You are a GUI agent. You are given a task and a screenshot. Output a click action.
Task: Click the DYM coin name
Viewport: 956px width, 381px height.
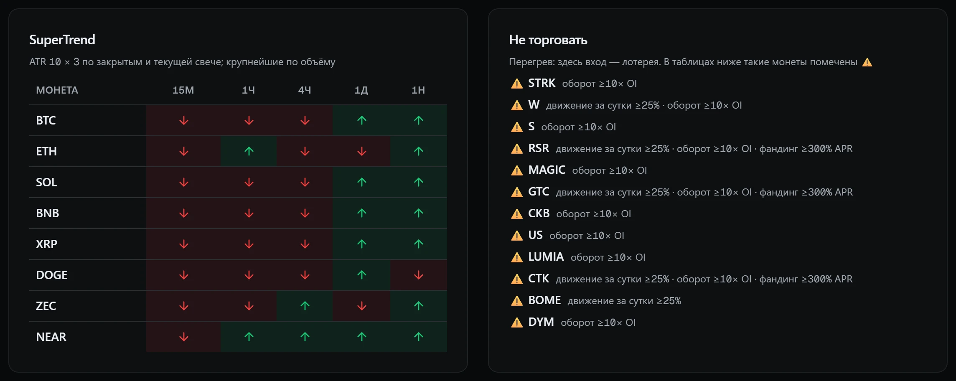point(541,322)
